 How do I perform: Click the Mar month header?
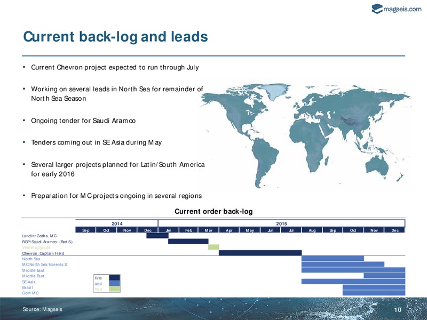point(209,230)
